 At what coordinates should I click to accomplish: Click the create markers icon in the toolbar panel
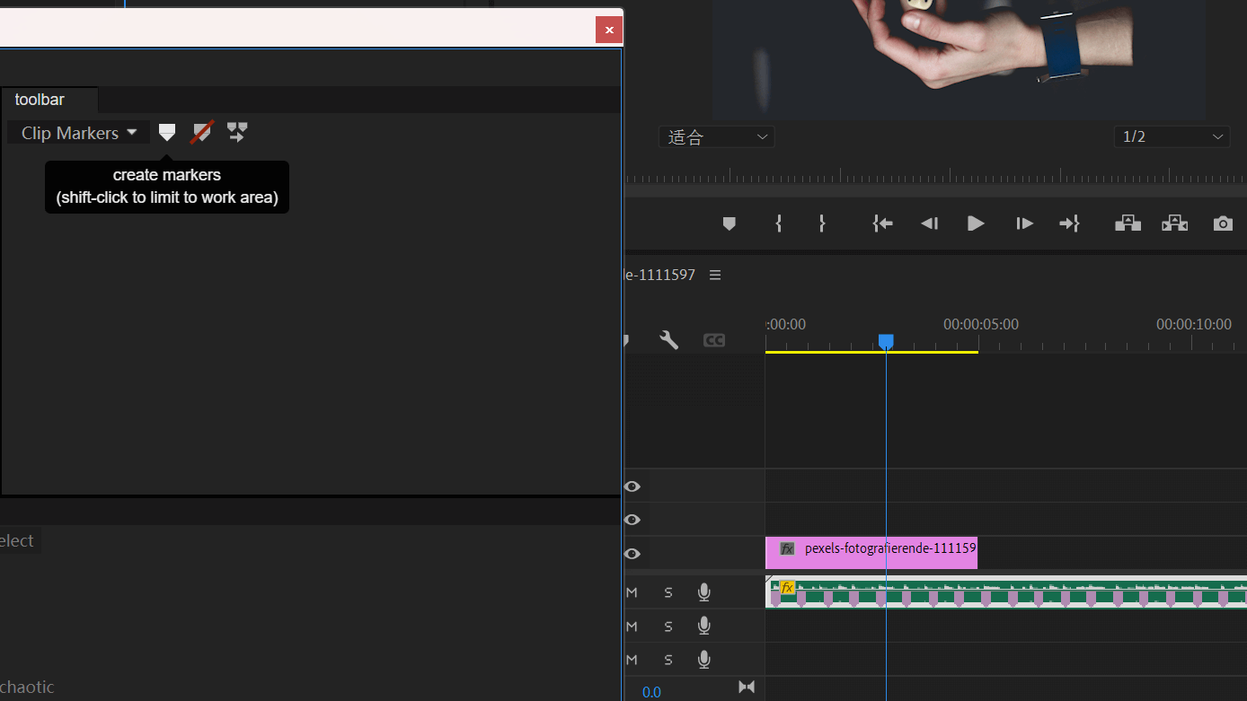coord(167,133)
